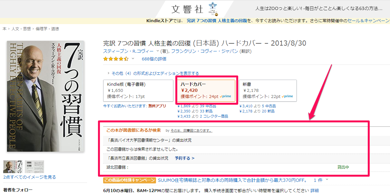Click the book title heading text
Image resolution: width=390 pixels, height=194 pixels.
[205, 43]
